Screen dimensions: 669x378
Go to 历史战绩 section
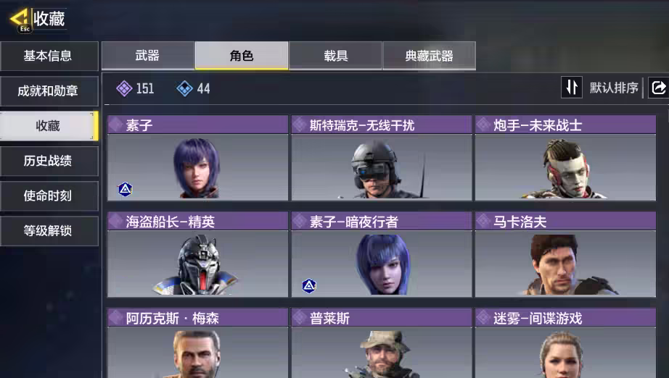49,161
